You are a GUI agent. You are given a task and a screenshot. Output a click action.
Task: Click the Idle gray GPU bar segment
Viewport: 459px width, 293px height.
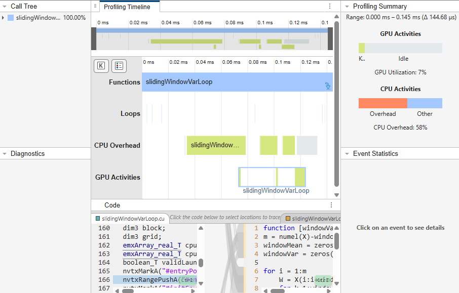403,48
